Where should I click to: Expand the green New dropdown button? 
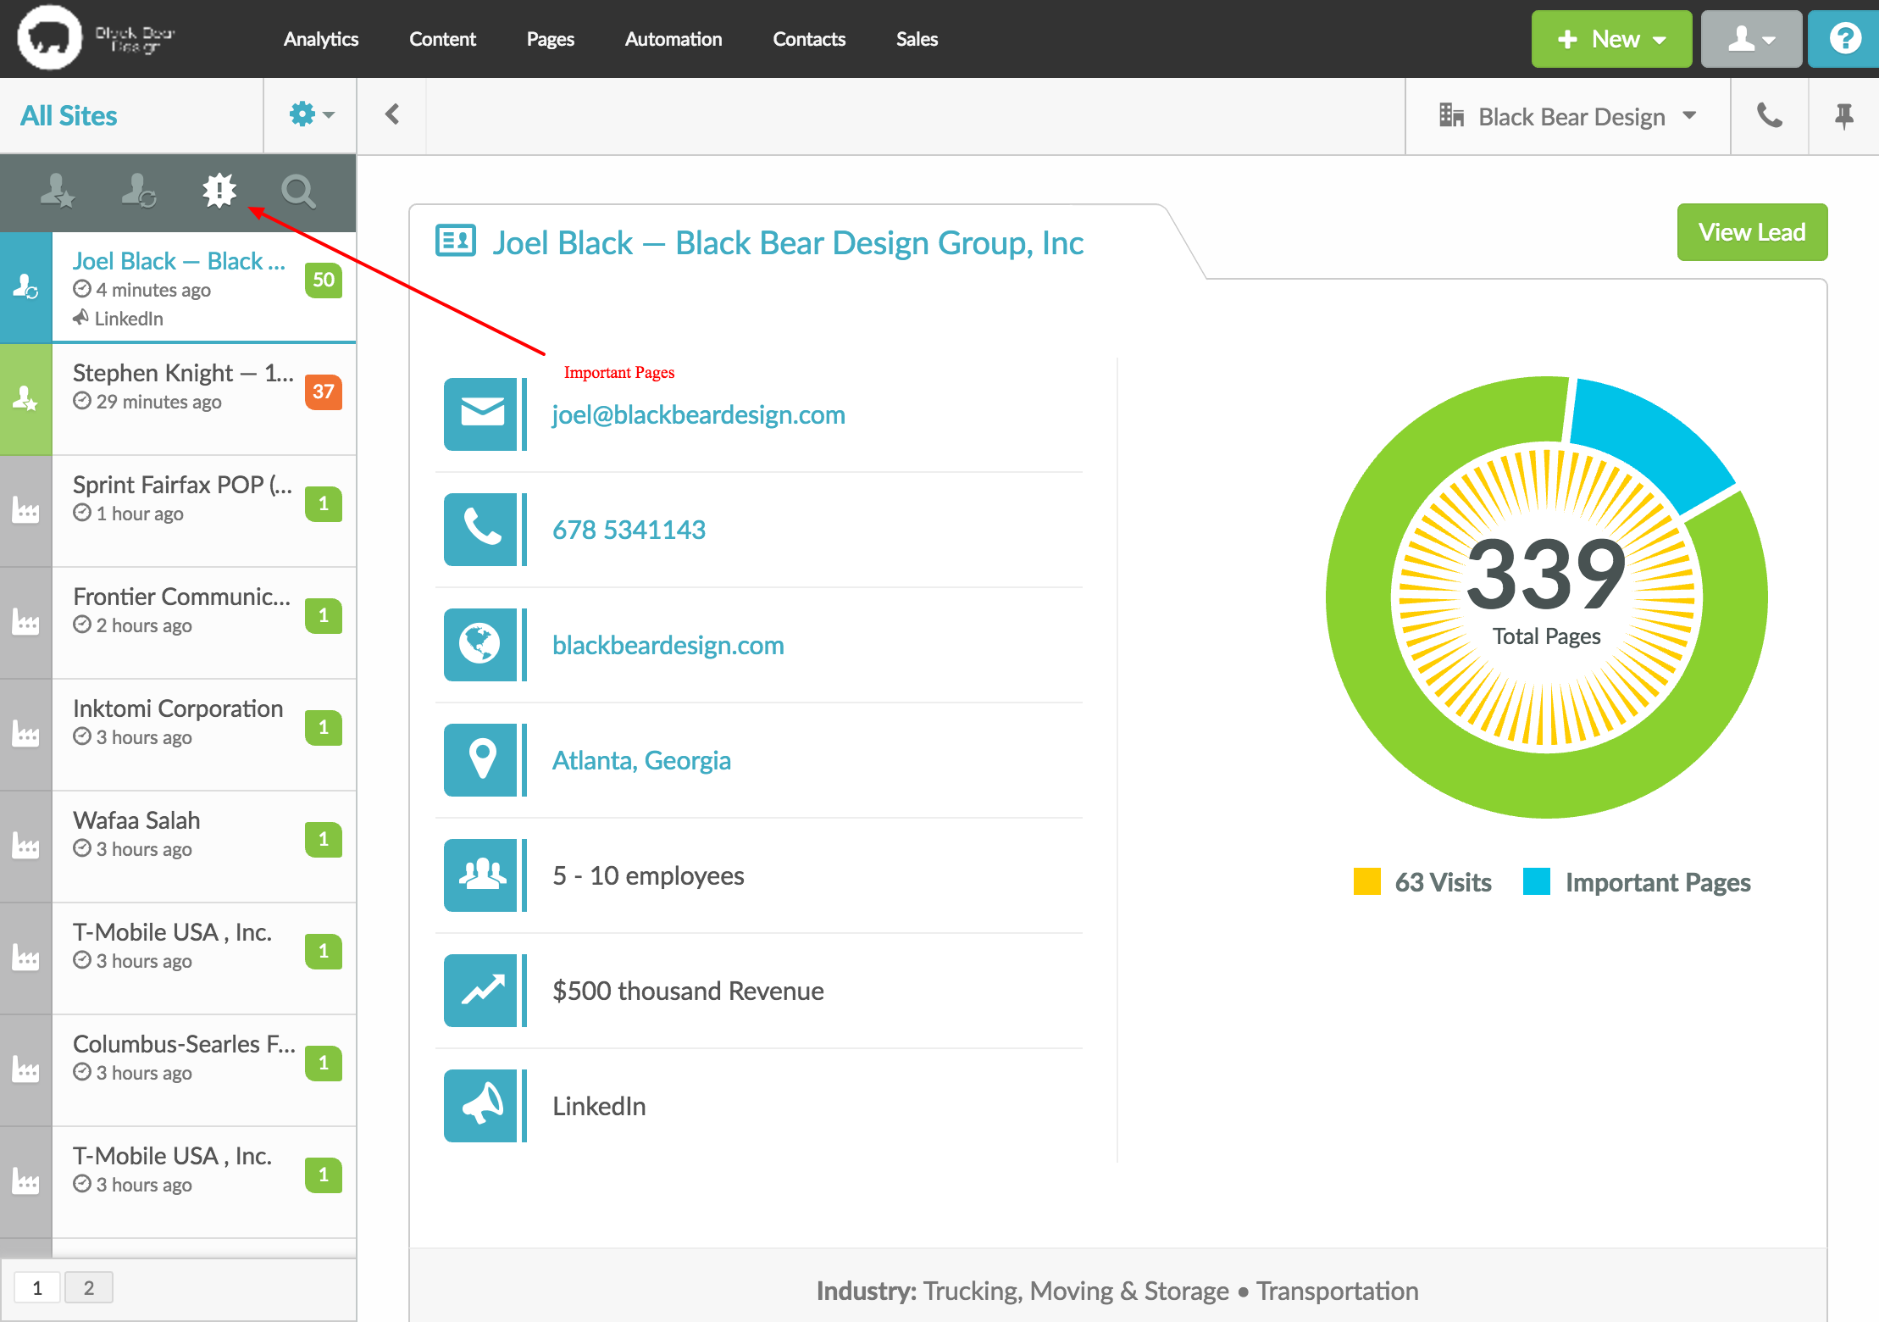(1611, 39)
